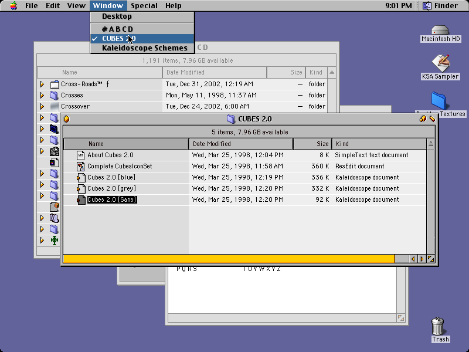Open the Apple menu
This screenshot has width=469, height=352.
[13, 6]
